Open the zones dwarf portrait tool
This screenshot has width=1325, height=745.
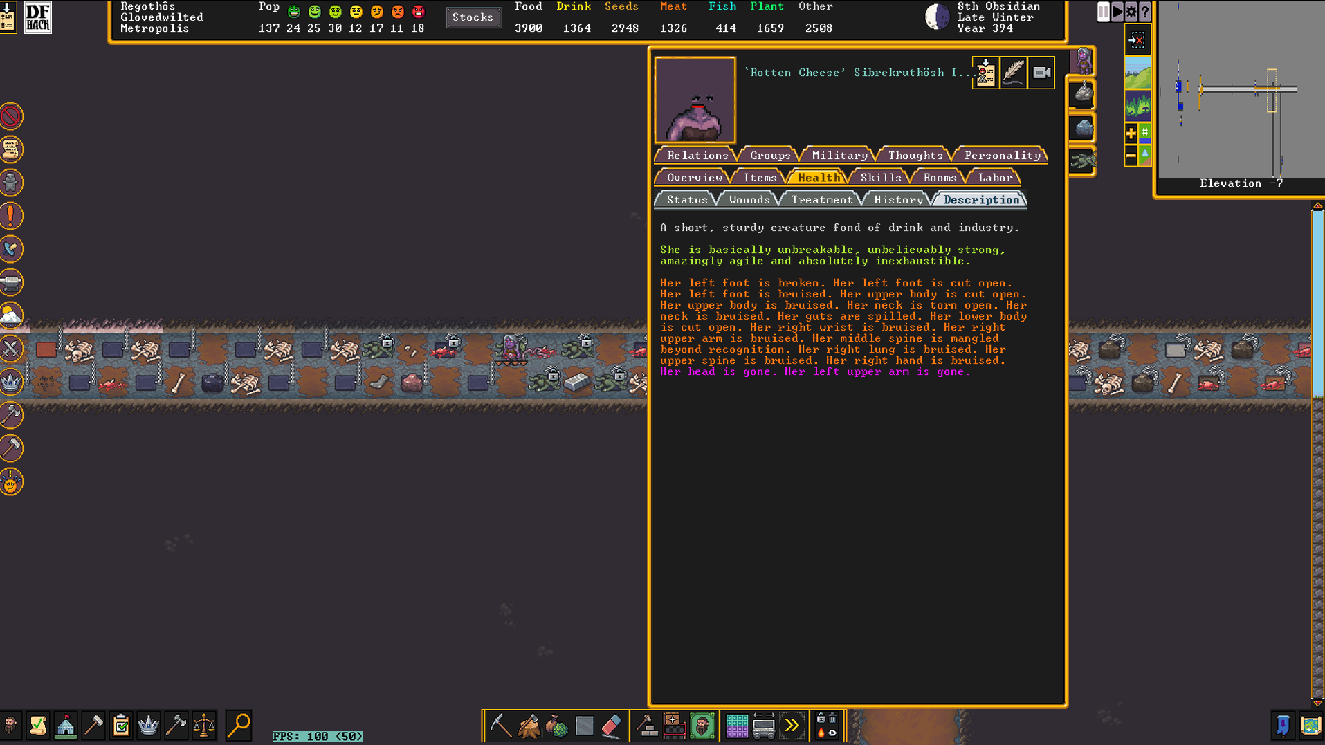coord(702,726)
